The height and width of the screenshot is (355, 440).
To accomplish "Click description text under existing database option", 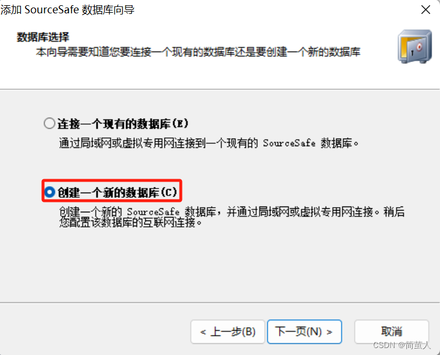I will (x=209, y=143).
